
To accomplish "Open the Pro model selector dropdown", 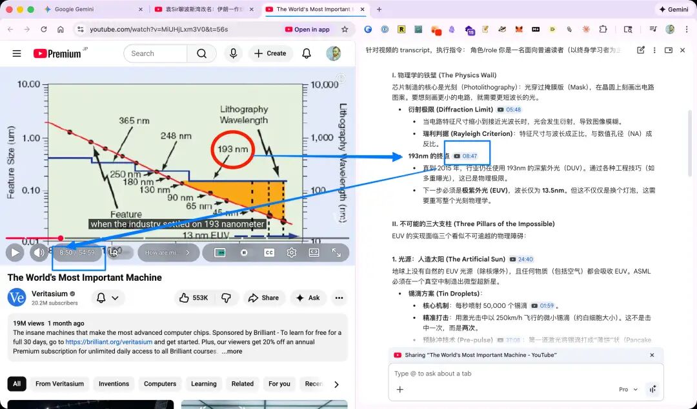I will [x=628, y=389].
